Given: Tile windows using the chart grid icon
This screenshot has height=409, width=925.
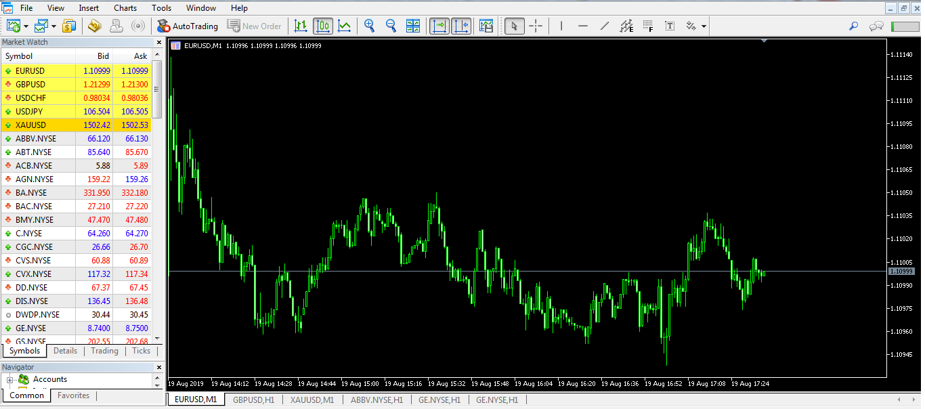Looking at the screenshot, I should coord(412,26).
